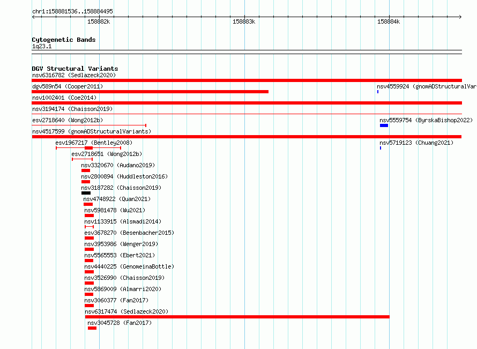Select the dgv589n54 (Cooper2011) red bar
The width and height of the screenshot is (477, 349).
click(150, 92)
